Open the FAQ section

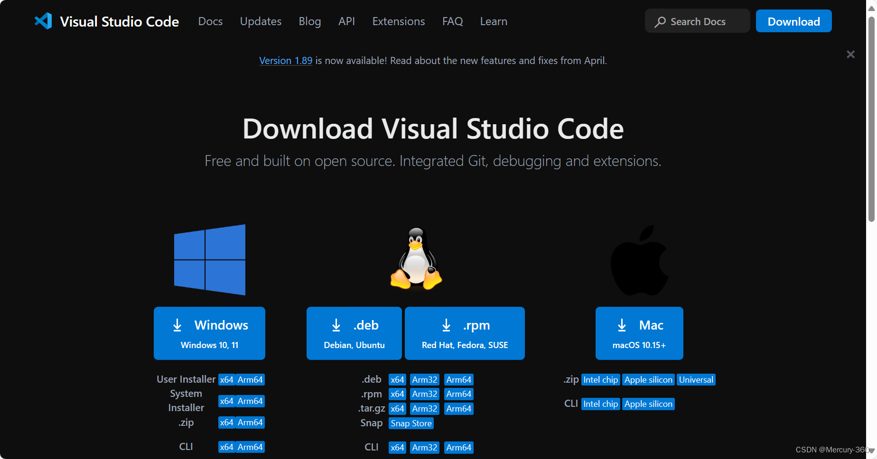[x=452, y=21]
